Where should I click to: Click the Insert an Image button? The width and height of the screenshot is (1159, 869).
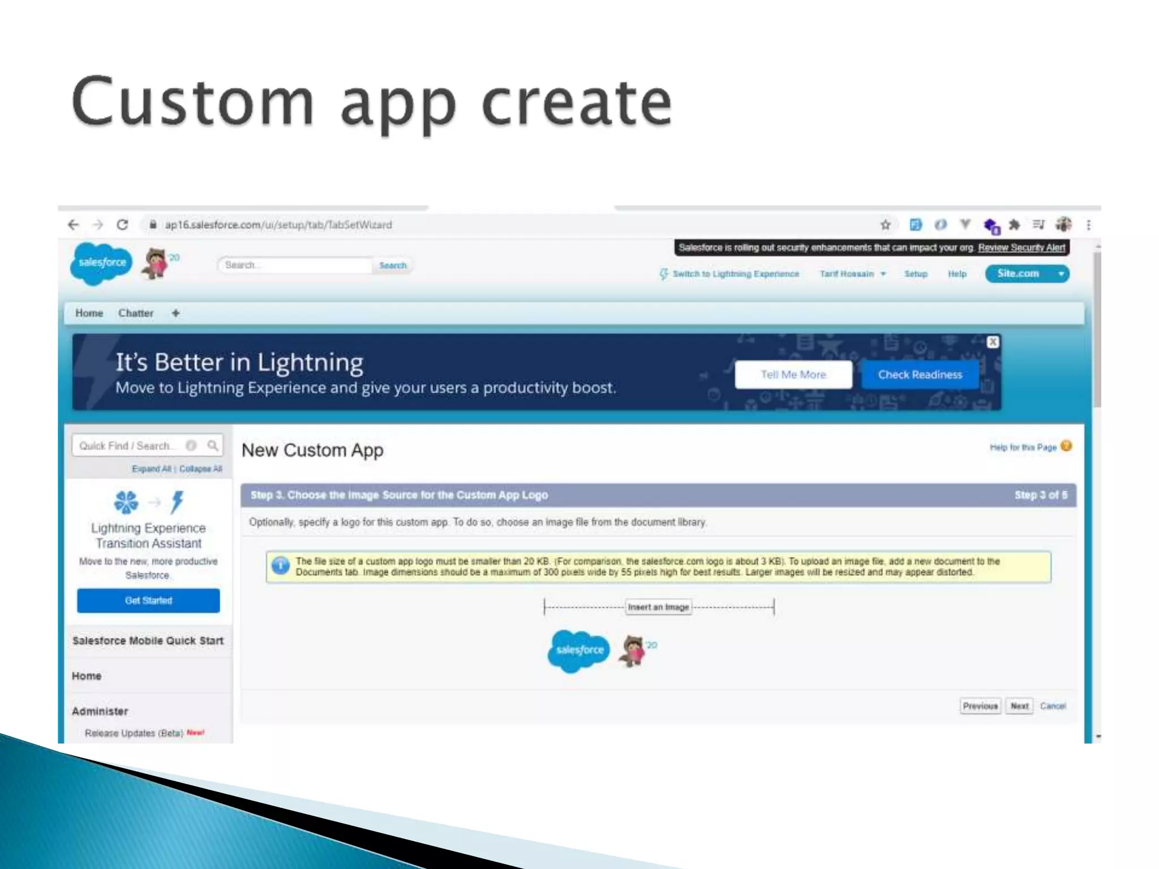[x=658, y=607]
